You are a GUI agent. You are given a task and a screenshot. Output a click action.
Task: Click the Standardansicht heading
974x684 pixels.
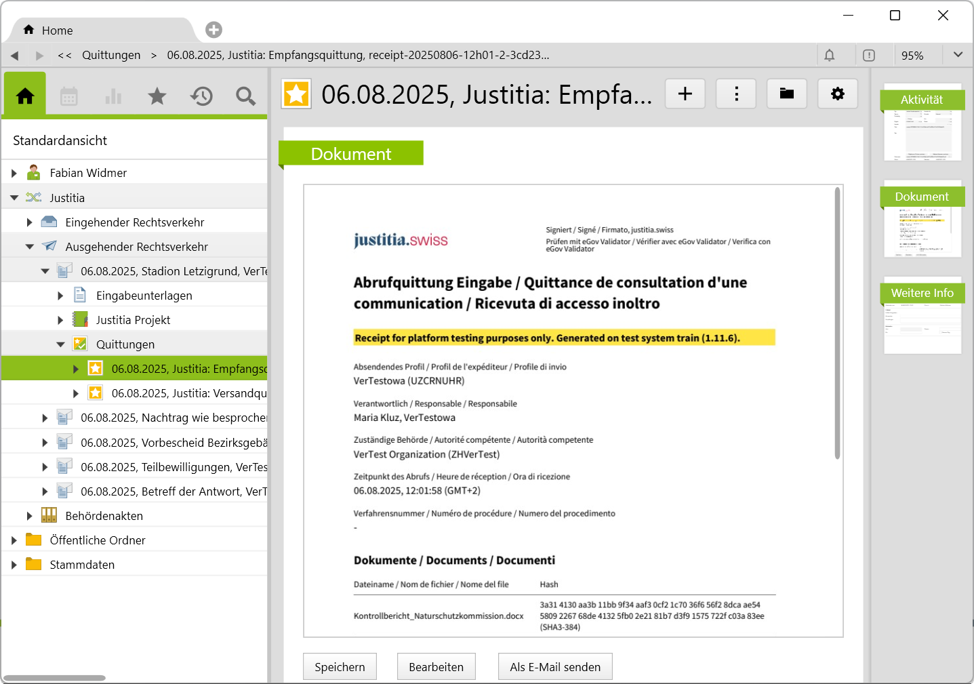click(x=60, y=140)
